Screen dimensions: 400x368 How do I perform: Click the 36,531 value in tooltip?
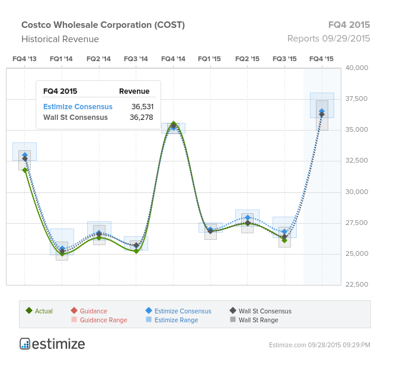click(x=142, y=107)
